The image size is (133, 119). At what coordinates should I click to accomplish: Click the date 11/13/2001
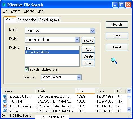tap(105, 106)
